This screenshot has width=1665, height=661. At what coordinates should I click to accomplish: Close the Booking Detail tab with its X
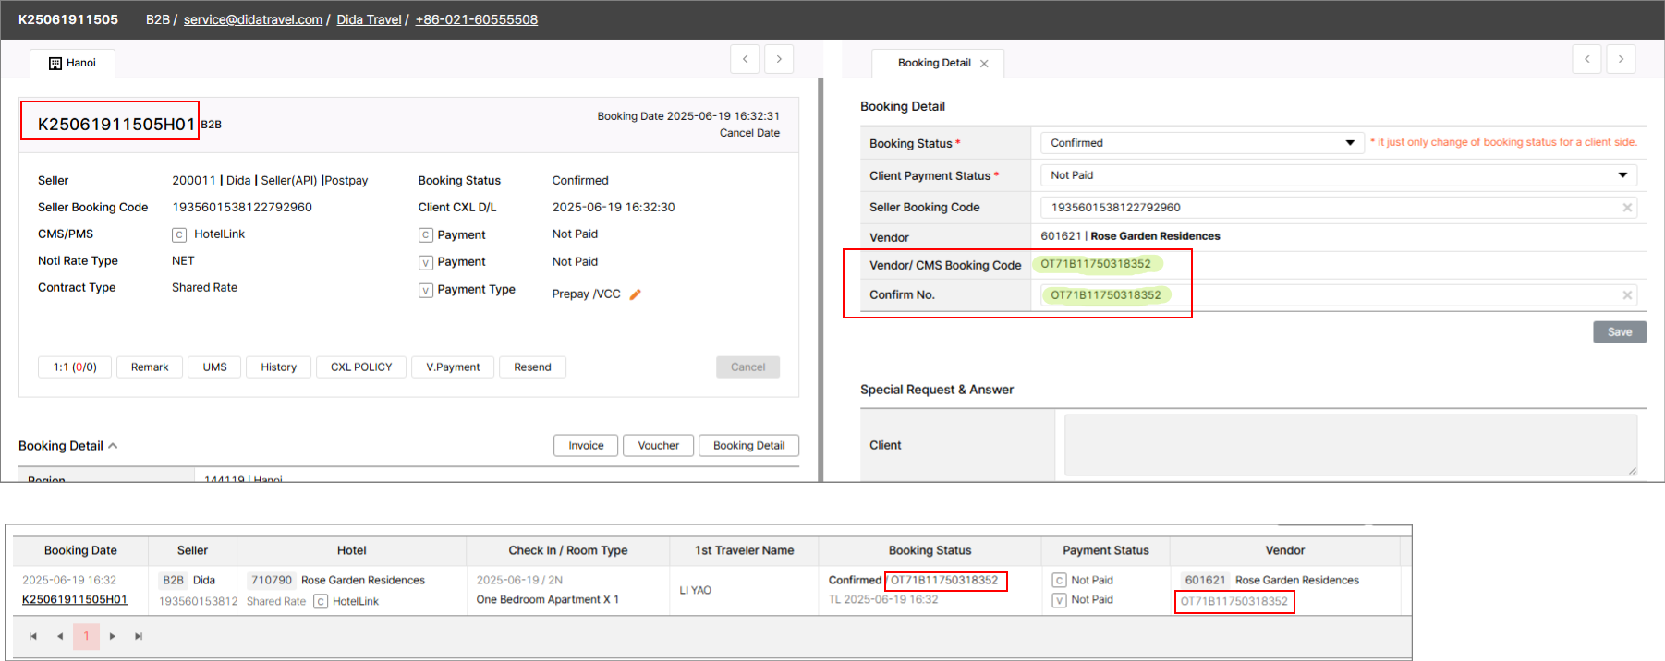click(984, 64)
